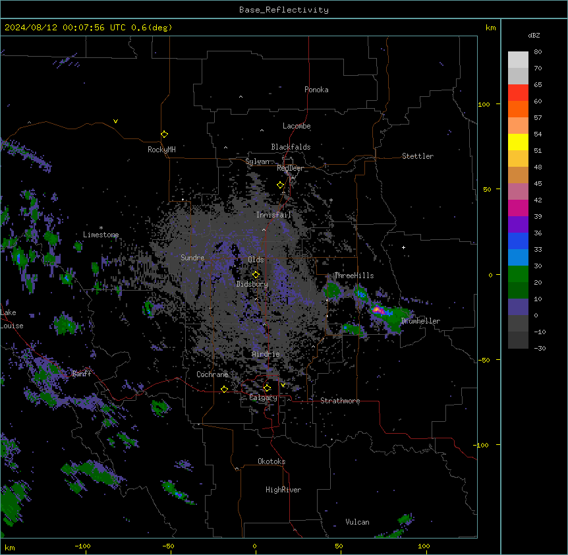Screen dimensions: 568x555
Task: Click the Okotoks city label
Action: coord(271,461)
